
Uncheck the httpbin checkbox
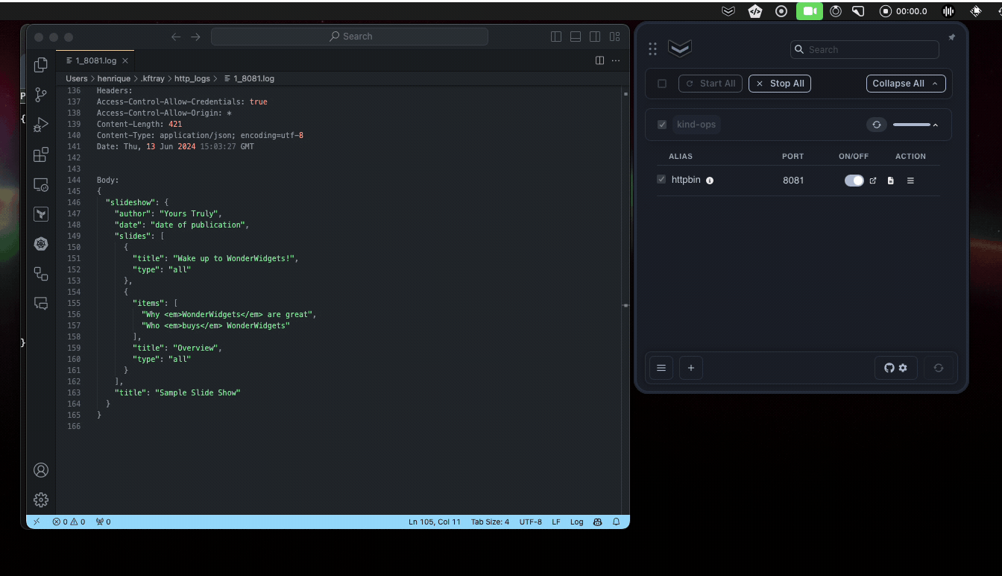coord(661,180)
